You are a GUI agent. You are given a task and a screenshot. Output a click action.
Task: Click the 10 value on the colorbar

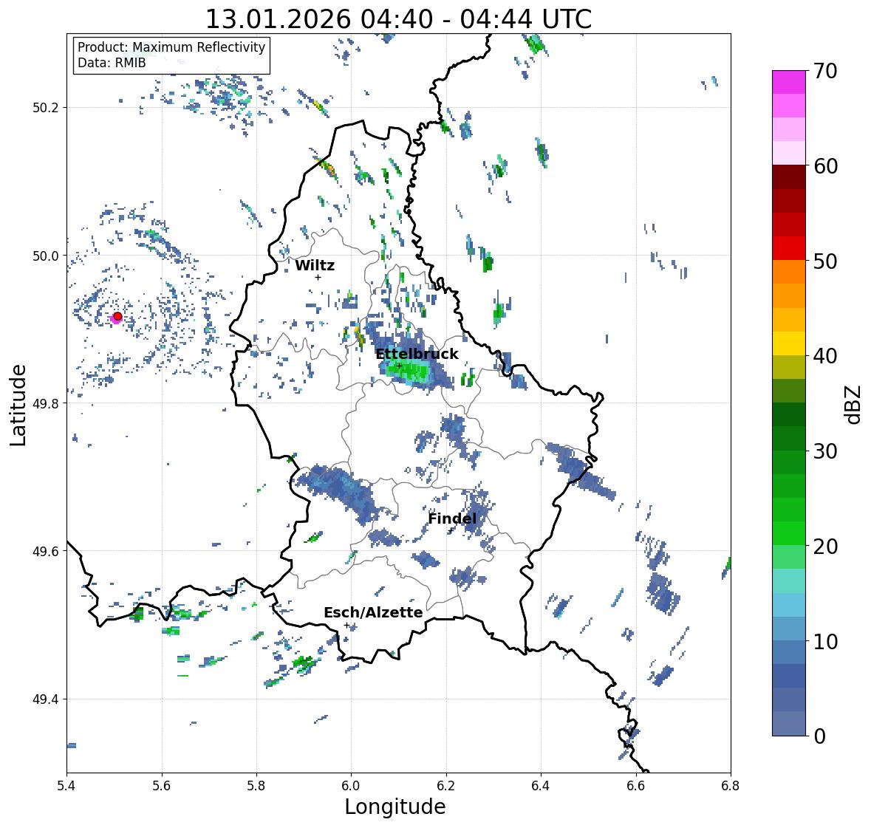(825, 641)
